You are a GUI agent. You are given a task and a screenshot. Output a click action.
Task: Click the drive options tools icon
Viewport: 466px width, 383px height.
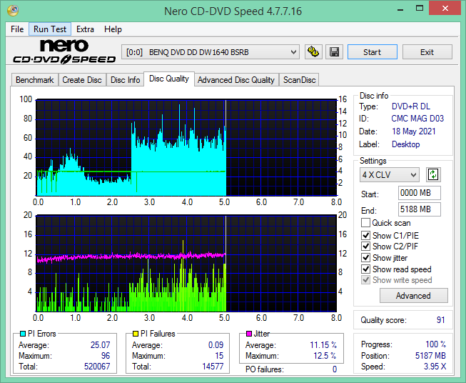pos(313,52)
